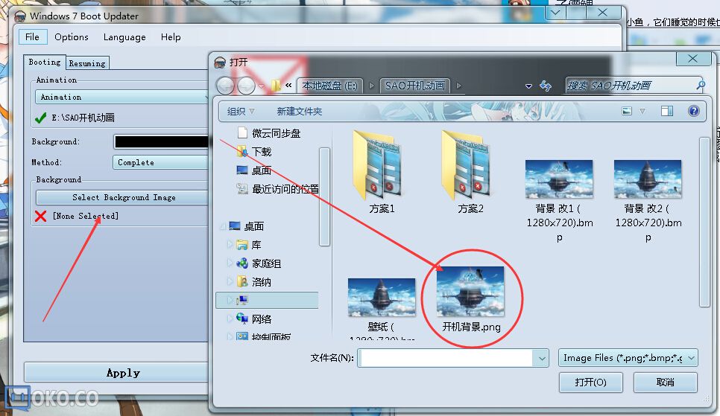
Task: Click the red X beside None Selected
Action: point(40,216)
